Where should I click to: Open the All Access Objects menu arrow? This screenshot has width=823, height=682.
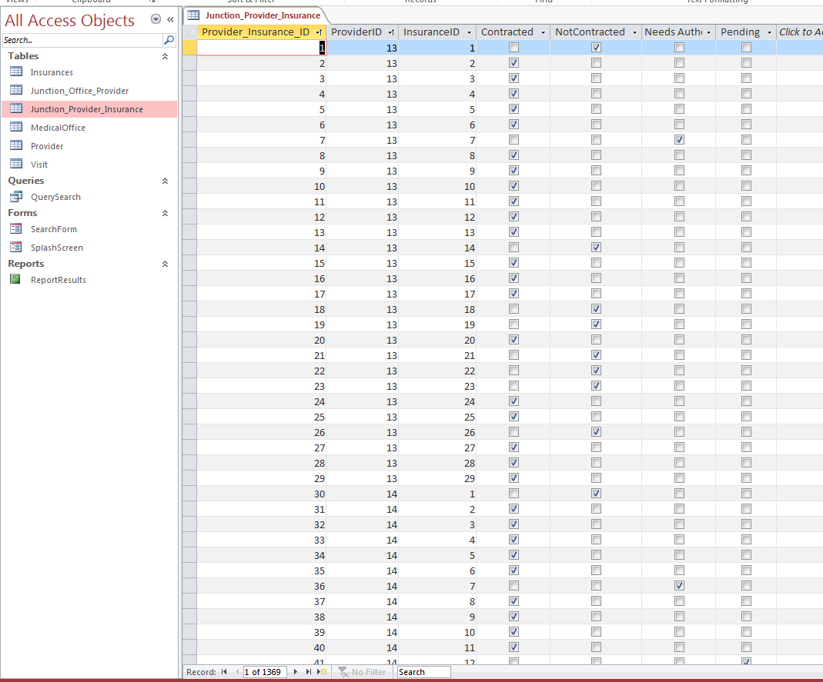[156, 19]
